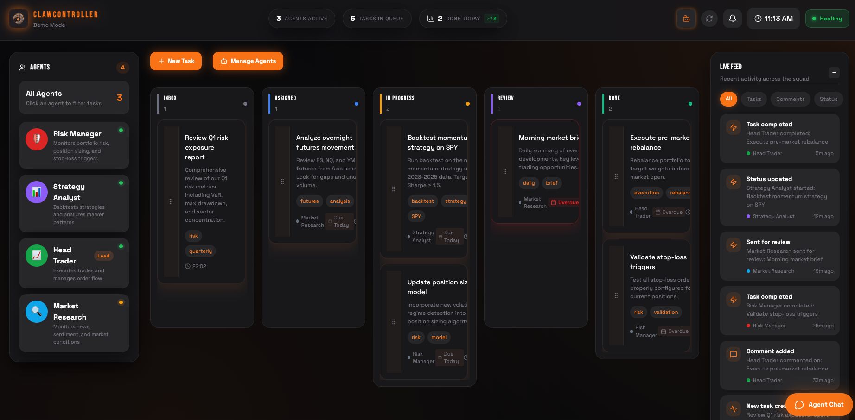Click the robot icon in the top bar
The height and width of the screenshot is (420, 855).
[686, 19]
